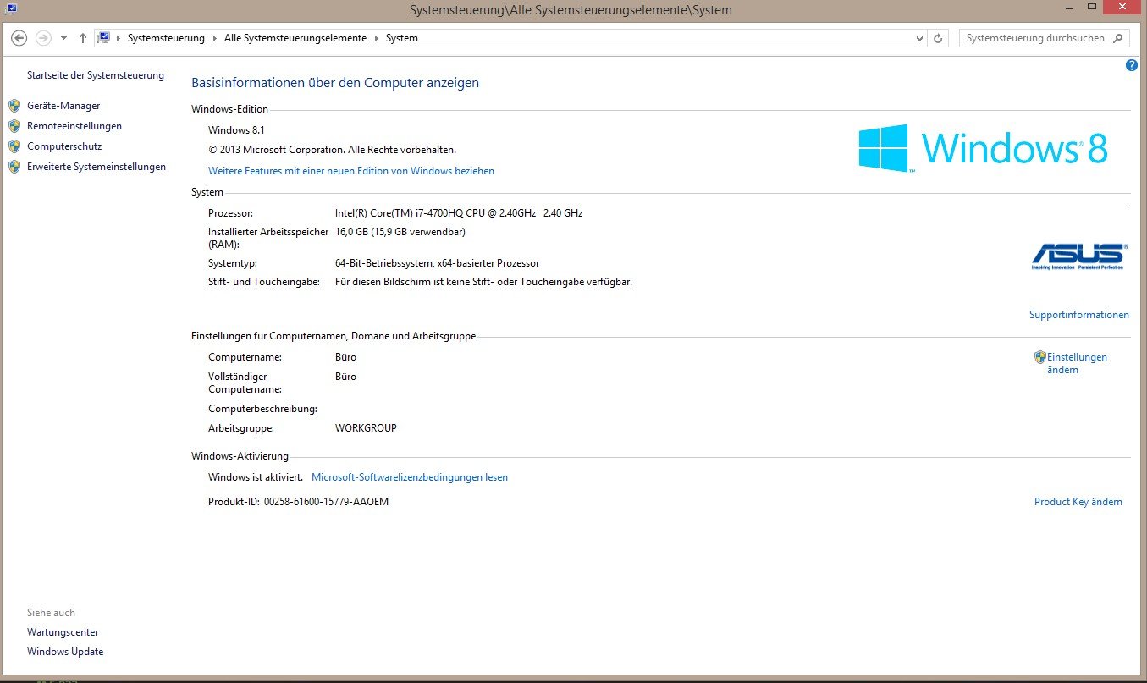Open Windows Update link
1147x683 pixels.
pyautogui.click(x=65, y=652)
